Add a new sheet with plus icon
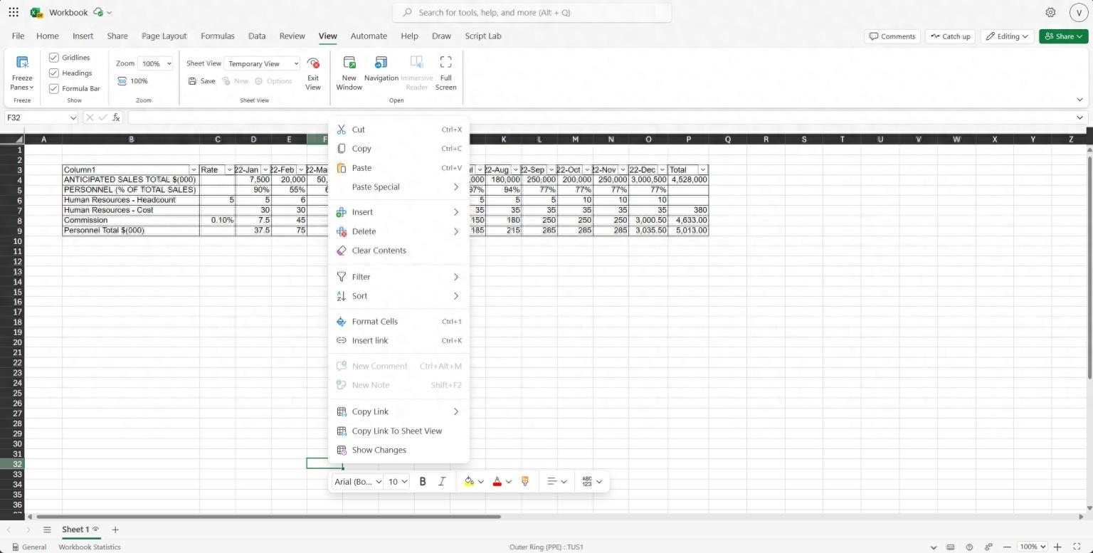The width and height of the screenshot is (1093, 553). tap(115, 530)
